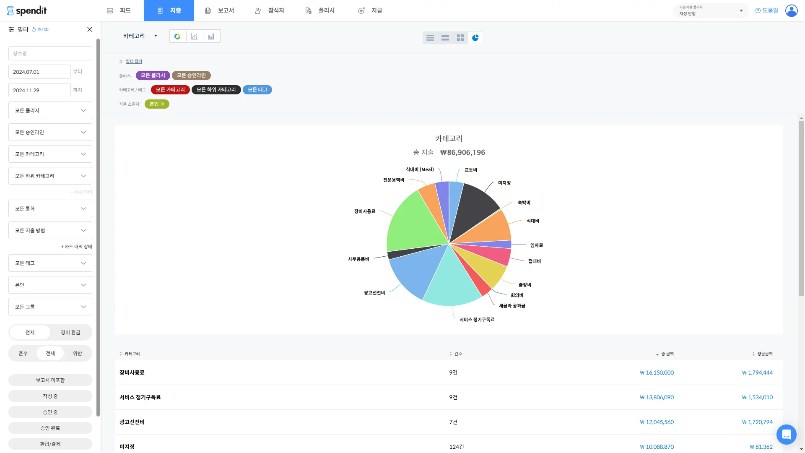Click the 필터 접기 link
This screenshot has height=453, width=805.
pyautogui.click(x=134, y=61)
